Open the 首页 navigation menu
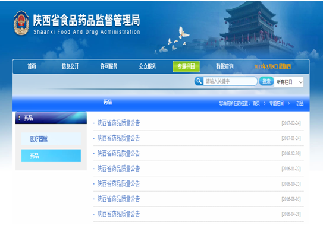 32,66
